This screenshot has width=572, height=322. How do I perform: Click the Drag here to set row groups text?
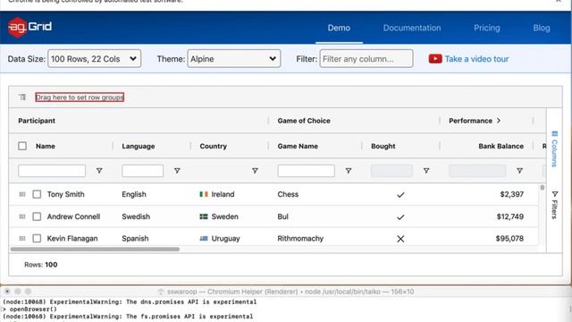click(80, 97)
